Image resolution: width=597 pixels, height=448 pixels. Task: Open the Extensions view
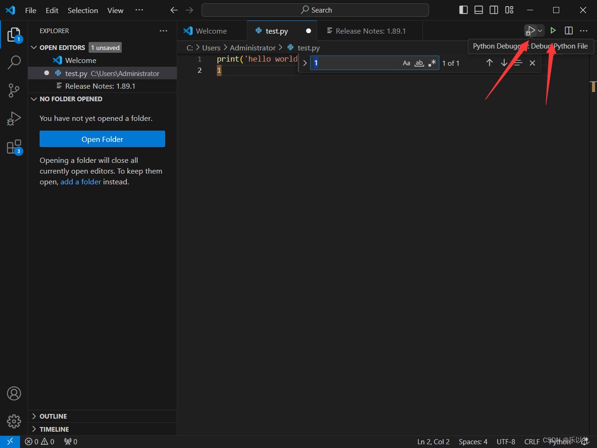click(x=14, y=147)
